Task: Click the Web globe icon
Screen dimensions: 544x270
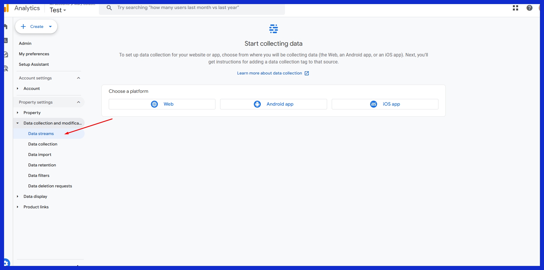Action: click(x=154, y=104)
